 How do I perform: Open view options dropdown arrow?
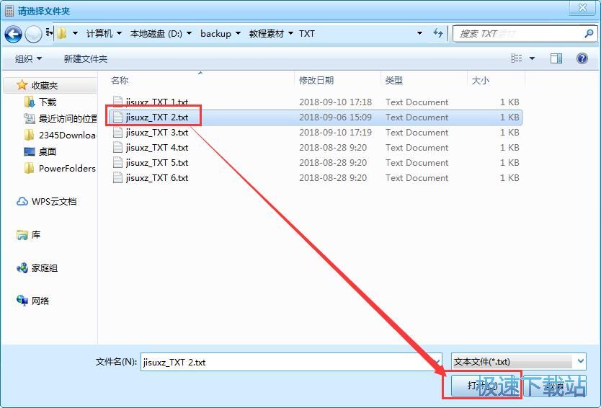pyautogui.click(x=532, y=58)
